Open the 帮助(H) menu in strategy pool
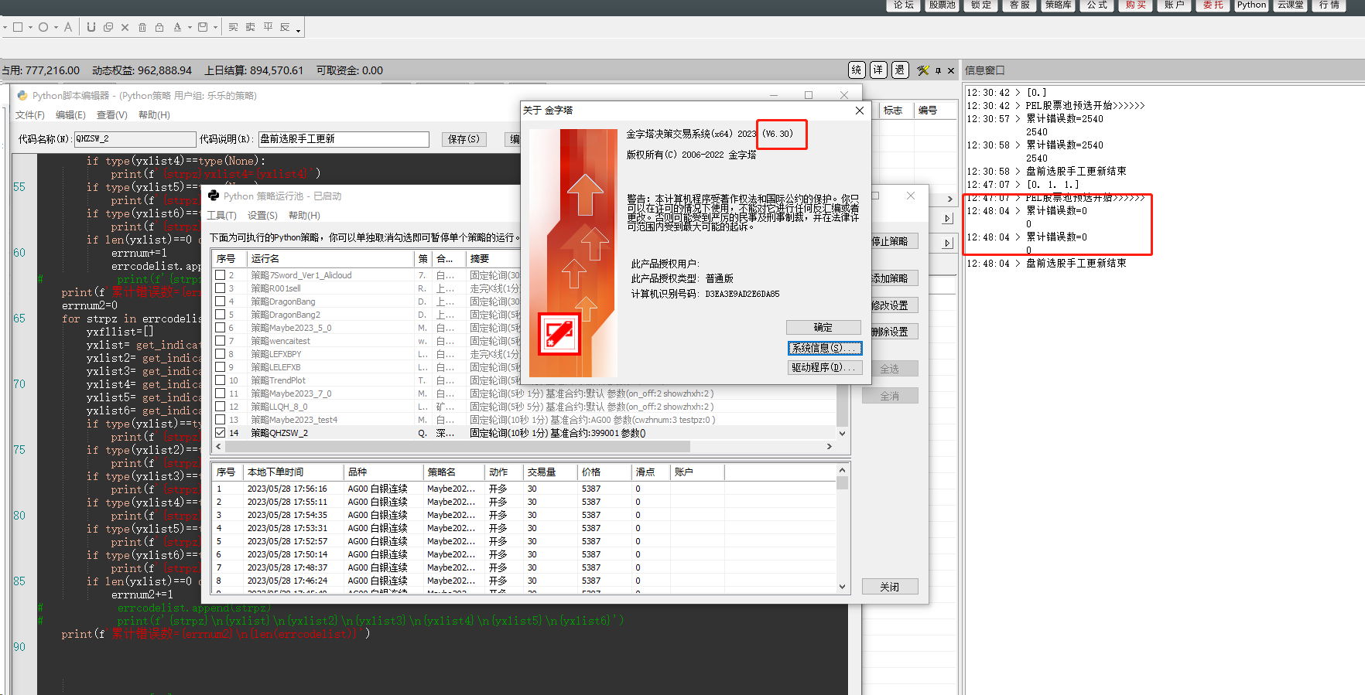 (x=304, y=216)
